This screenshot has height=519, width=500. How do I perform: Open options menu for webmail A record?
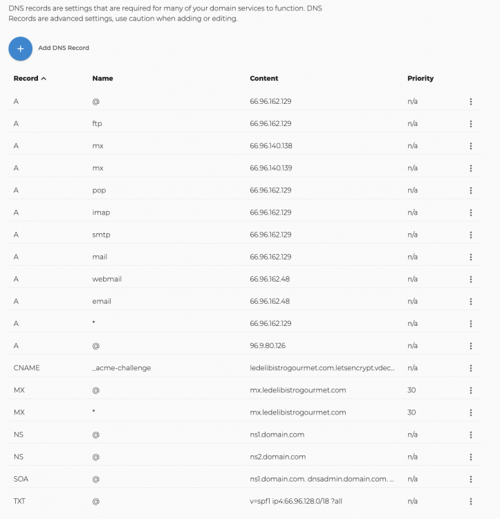[x=470, y=279]
